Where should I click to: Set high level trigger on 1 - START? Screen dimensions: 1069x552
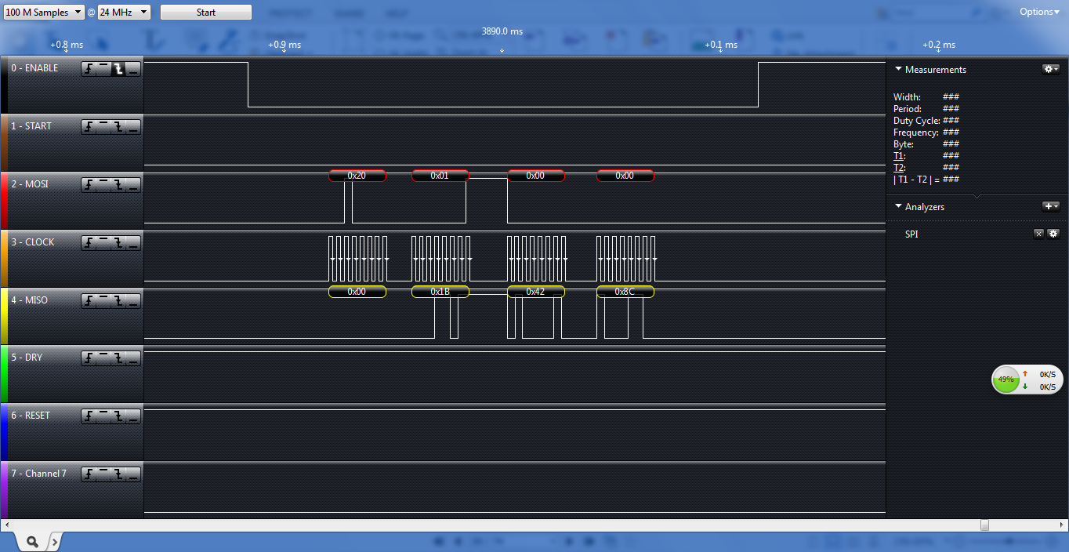pos(103,126)
